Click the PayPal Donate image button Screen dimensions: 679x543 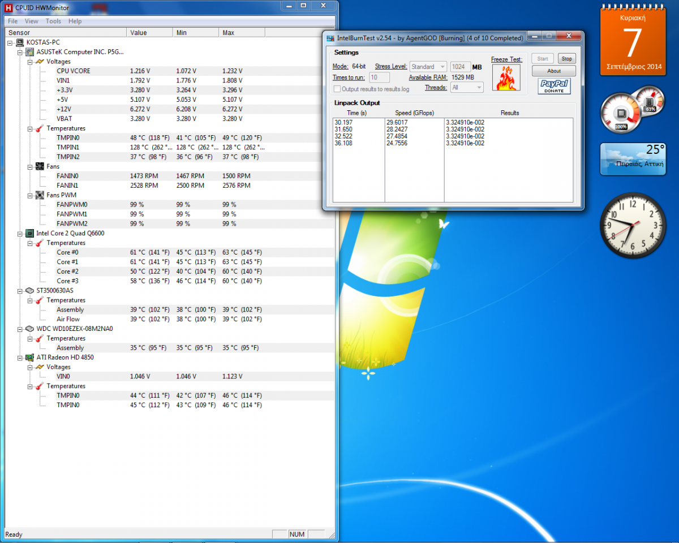click(x=554, y=86)
